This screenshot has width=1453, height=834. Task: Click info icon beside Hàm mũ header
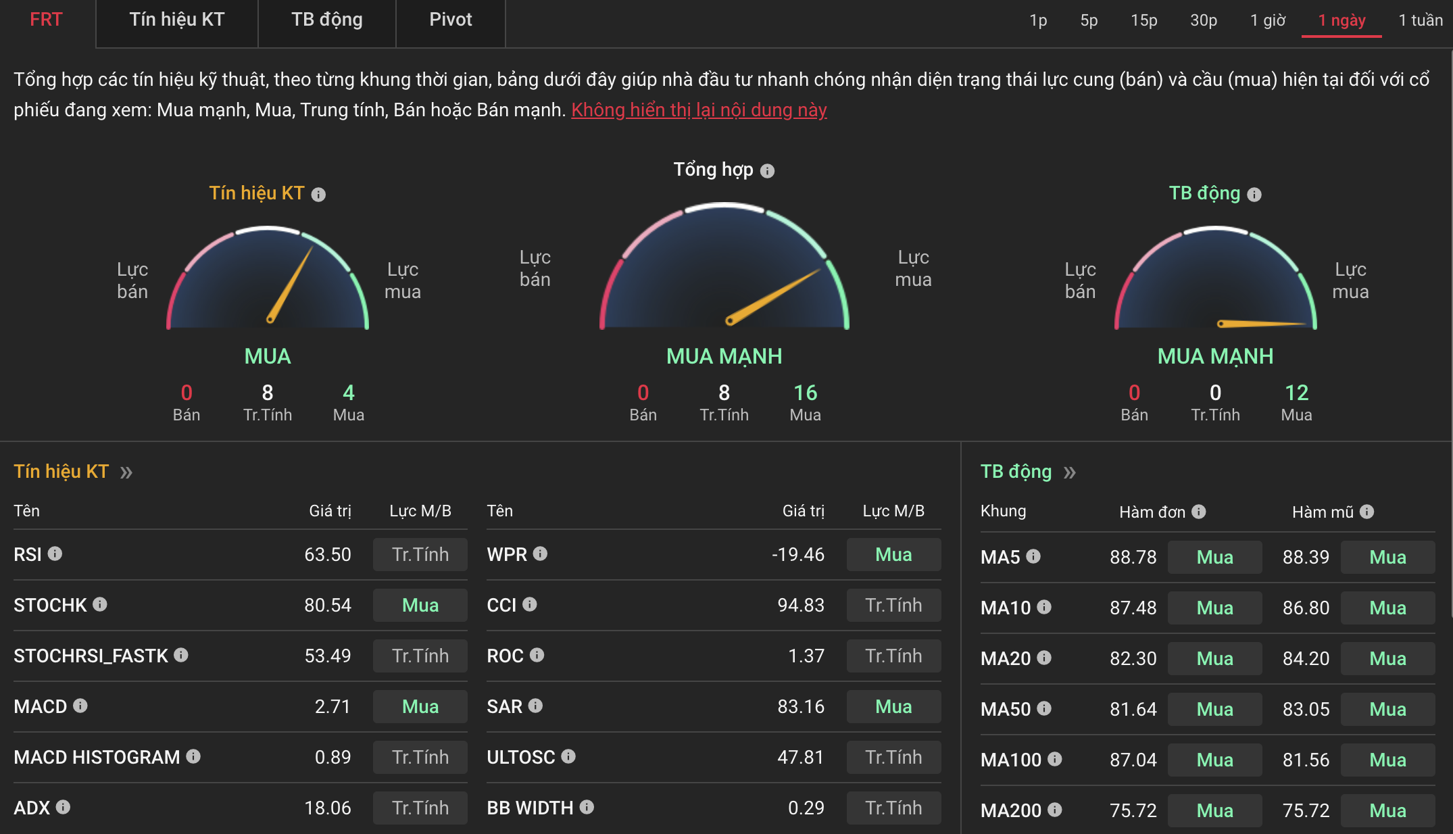[x=1366, y=512]
